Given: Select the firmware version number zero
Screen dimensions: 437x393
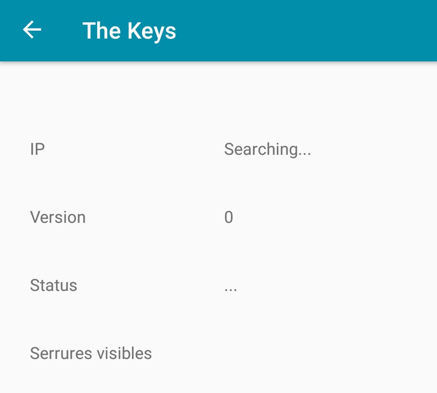Looking at the screenshot, I should (x=229, y=217).
